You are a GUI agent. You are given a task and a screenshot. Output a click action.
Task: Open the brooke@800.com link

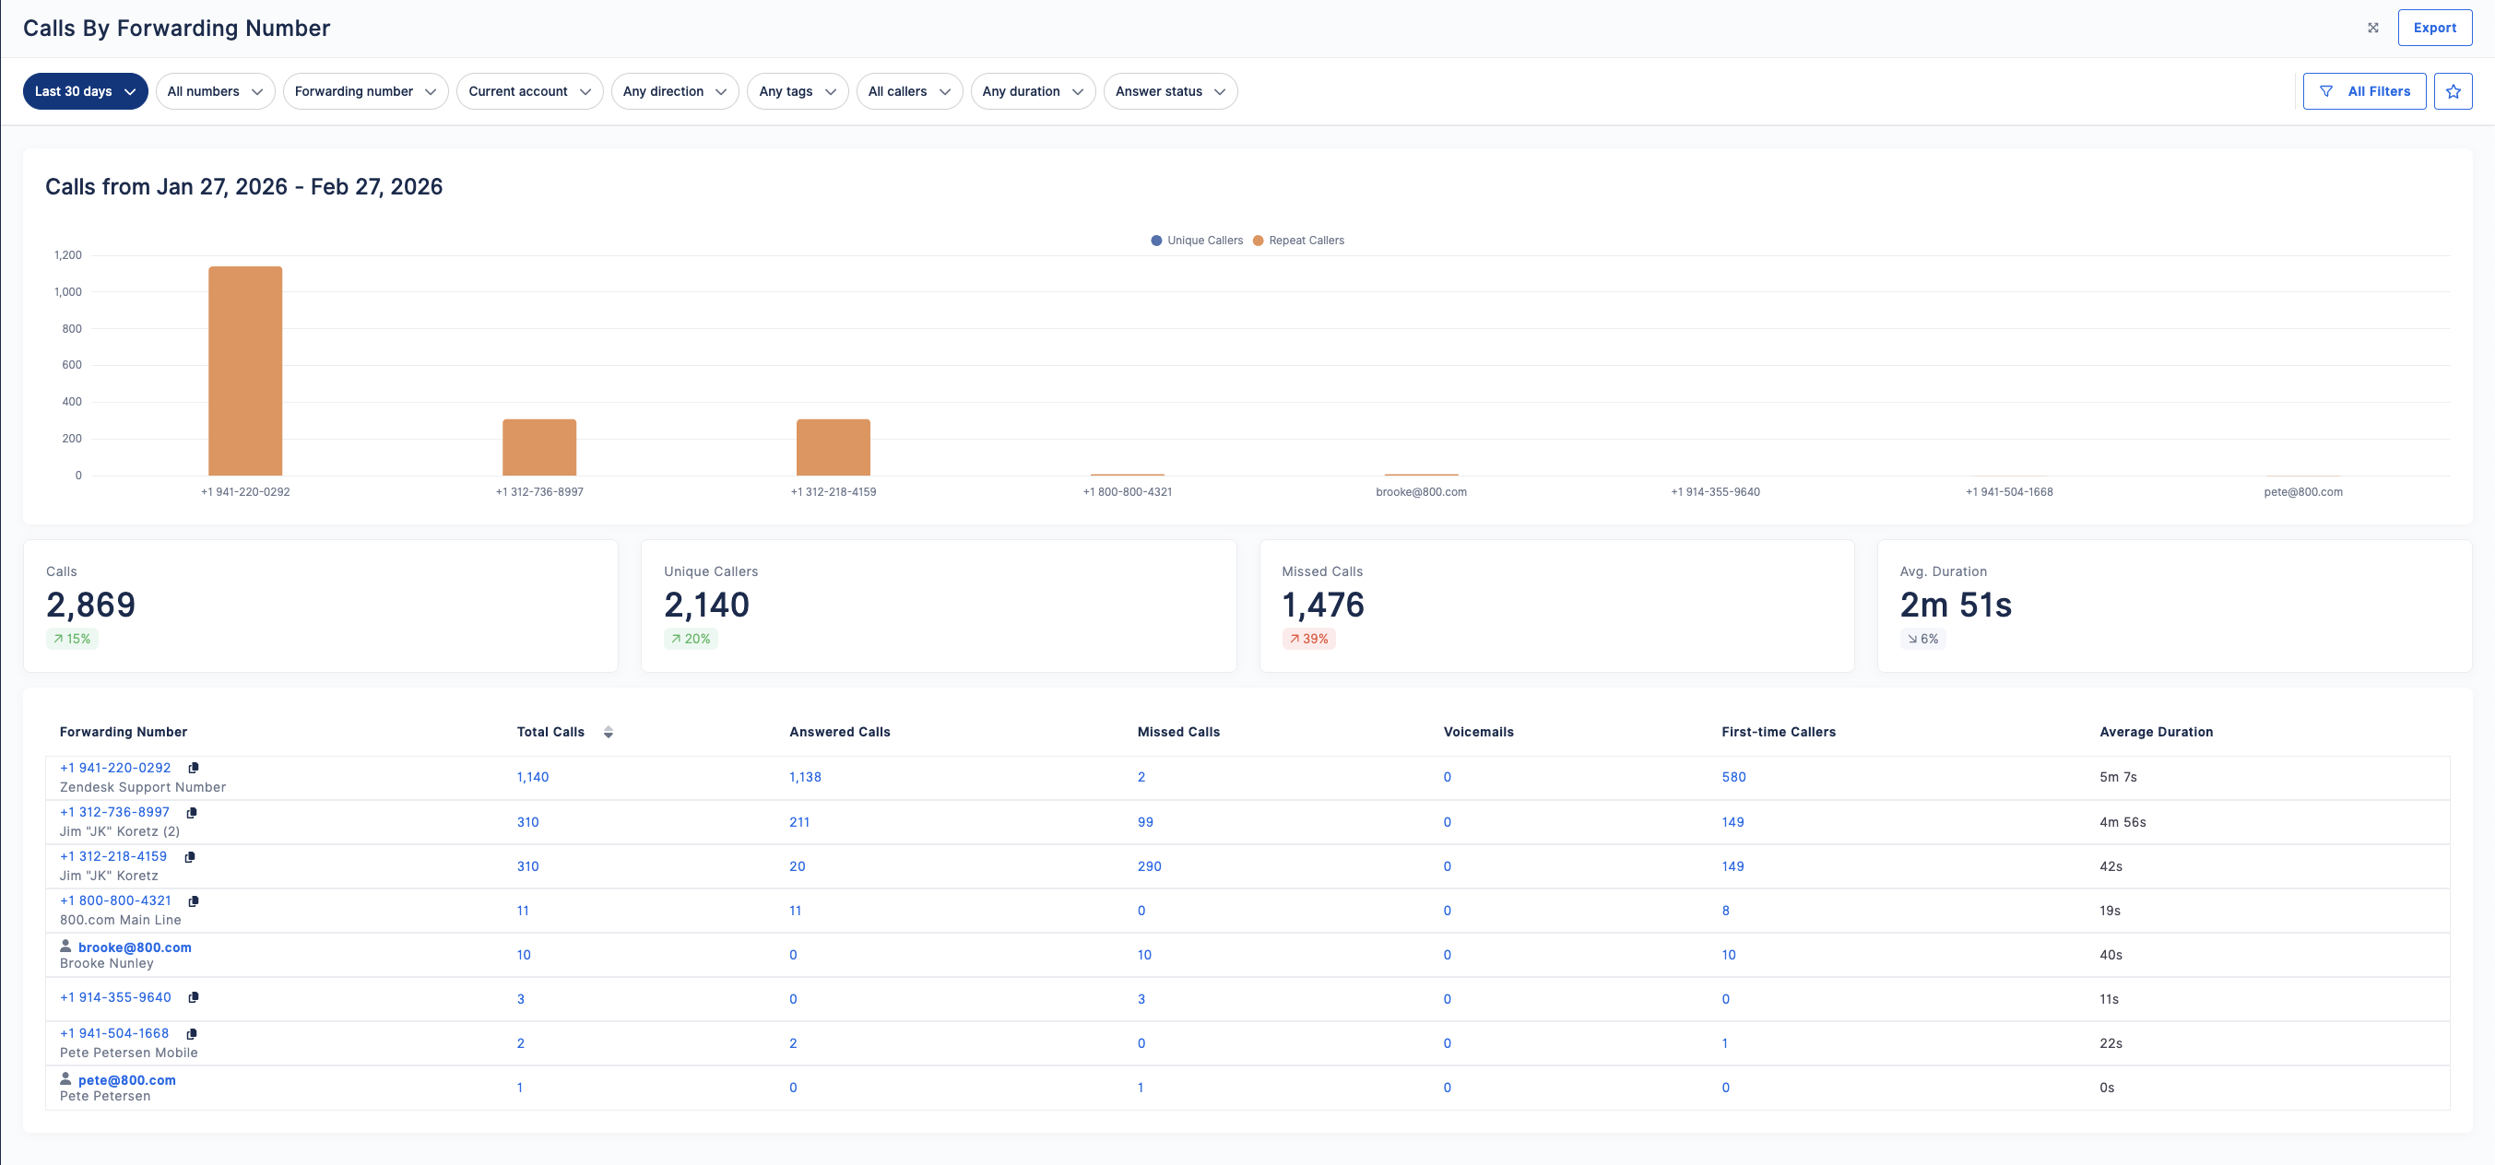[x=135, y=947]
